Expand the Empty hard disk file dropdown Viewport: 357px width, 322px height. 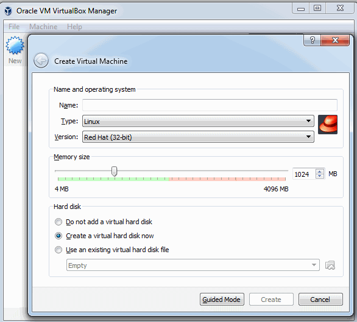(x=193, y=265)
